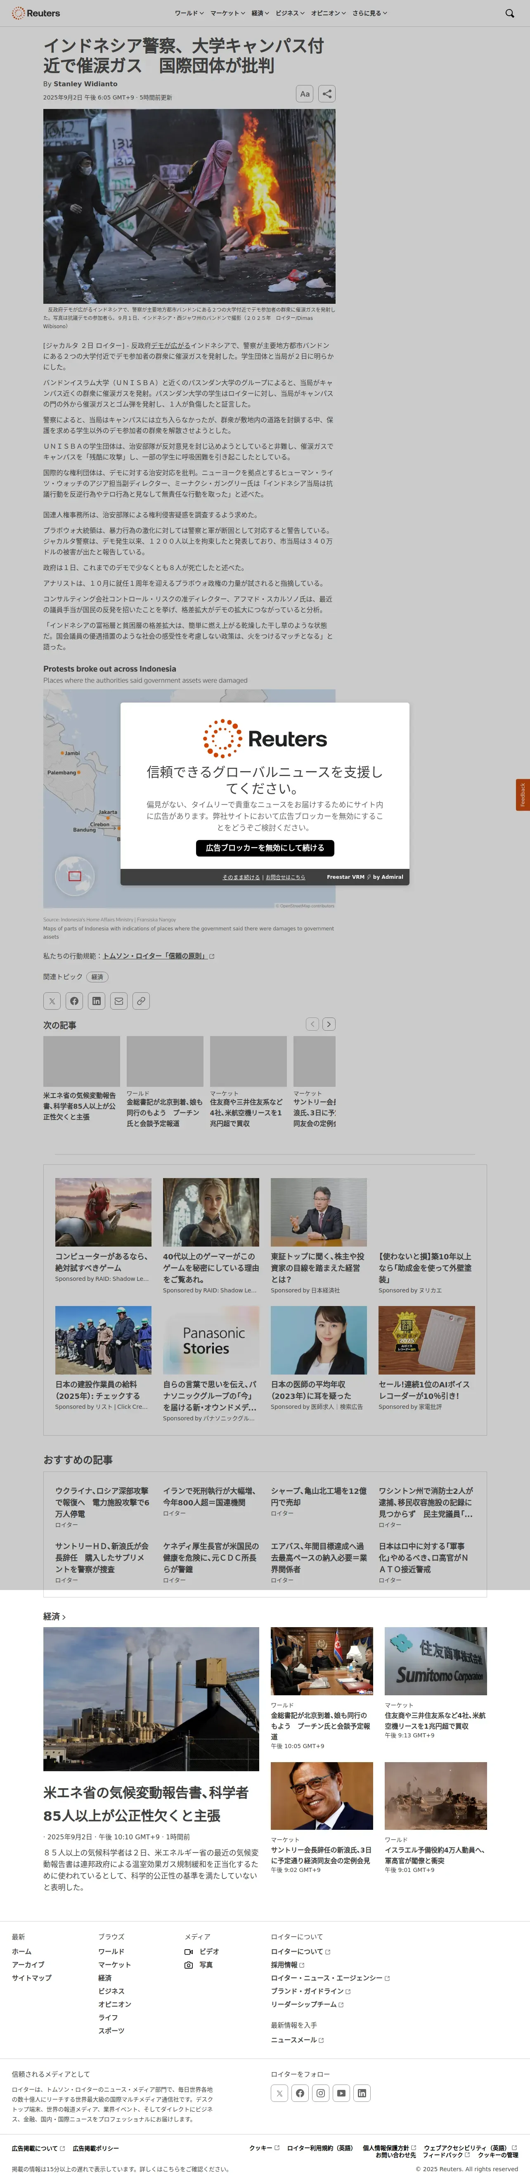
Task: Expand the 経済 menu in the header
Action: pos(260,14)
